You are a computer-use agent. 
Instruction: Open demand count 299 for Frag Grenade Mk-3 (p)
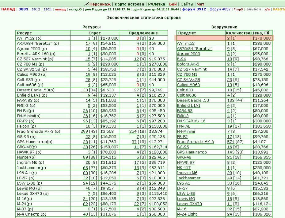point(84,132)
